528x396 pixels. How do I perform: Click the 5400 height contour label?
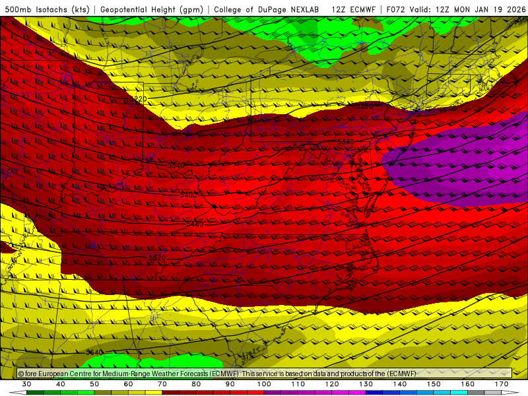click(189, 195)
